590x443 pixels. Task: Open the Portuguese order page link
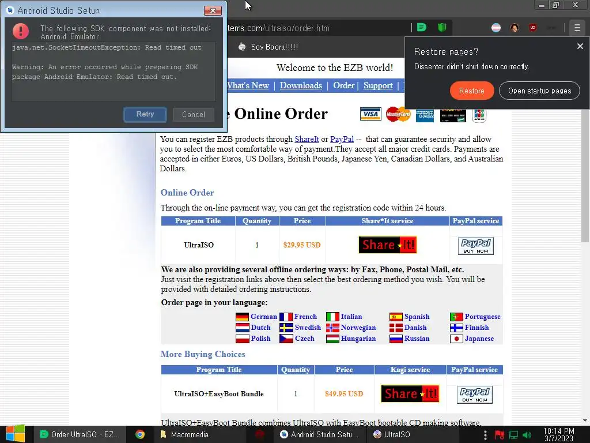coord(482,317)
